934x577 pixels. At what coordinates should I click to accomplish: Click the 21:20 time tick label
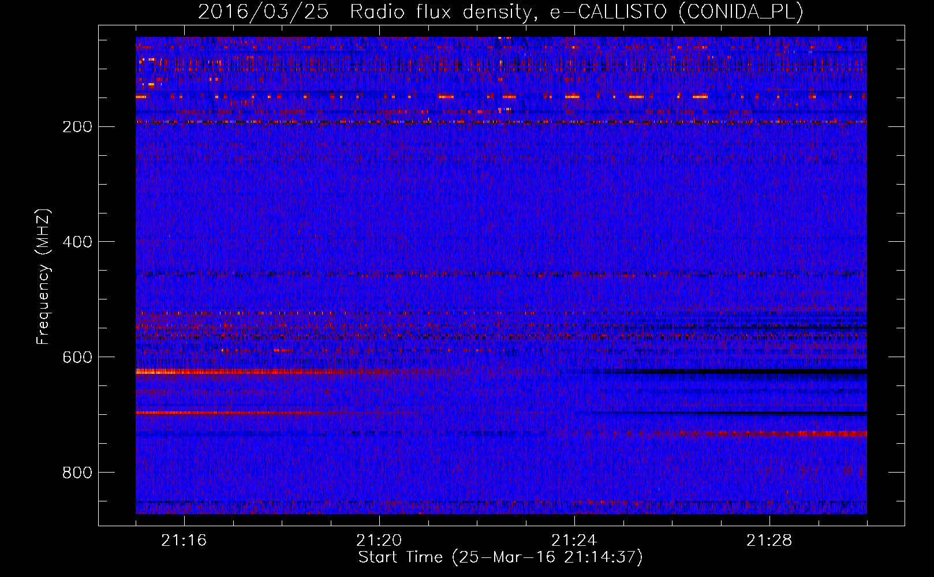point(379,541)
